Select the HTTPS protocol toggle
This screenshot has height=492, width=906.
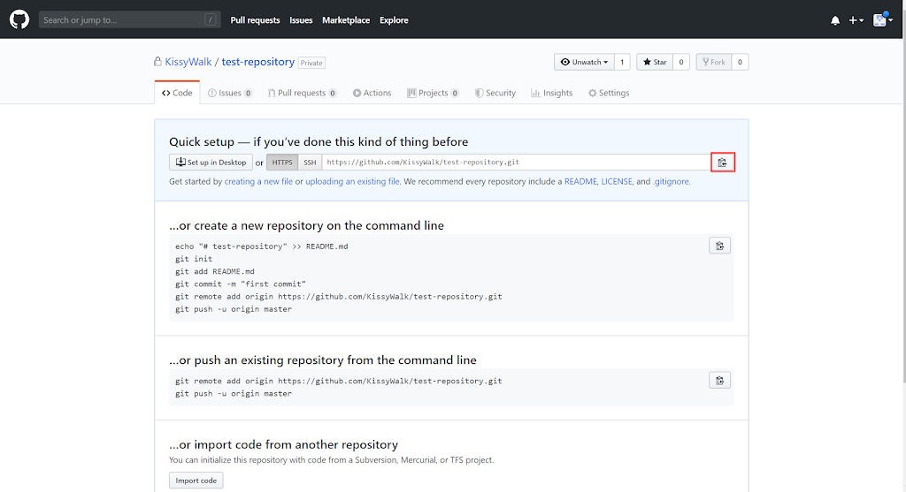(x=282, y=162)
